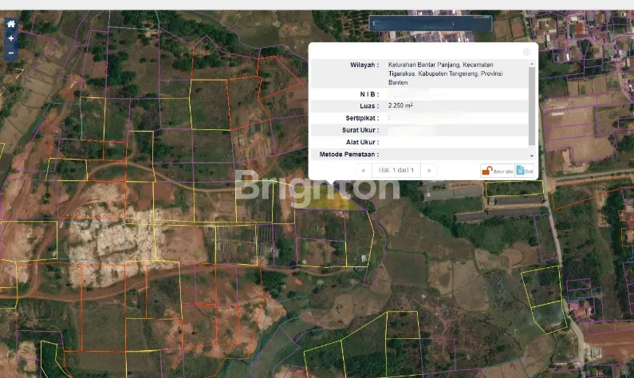
Task: Click the home icon on the map
Action: click(x=10, y=24)
